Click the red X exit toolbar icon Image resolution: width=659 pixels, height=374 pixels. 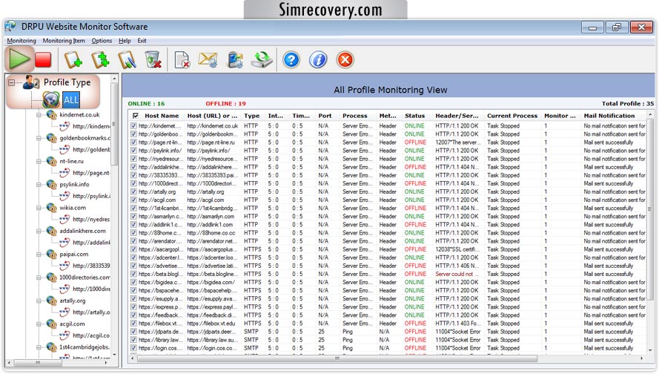[345, 60]
